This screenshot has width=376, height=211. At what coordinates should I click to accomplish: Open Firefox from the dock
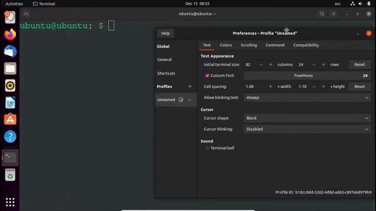tap(10, 35)
